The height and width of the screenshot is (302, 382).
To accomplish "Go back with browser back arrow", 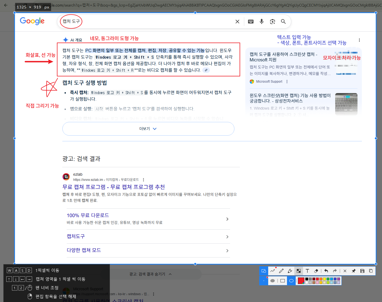I will pyautogui.click(x=6, y=5).
